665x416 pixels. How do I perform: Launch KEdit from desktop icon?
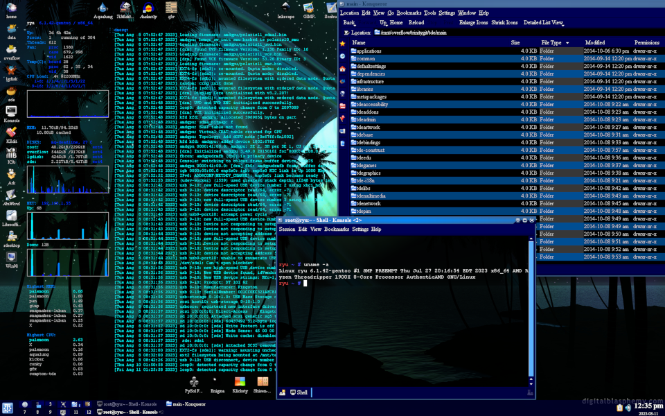point(12,134)
